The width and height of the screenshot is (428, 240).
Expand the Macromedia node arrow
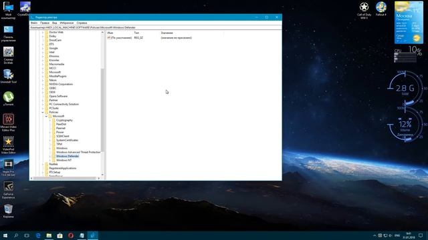(43, 64)
